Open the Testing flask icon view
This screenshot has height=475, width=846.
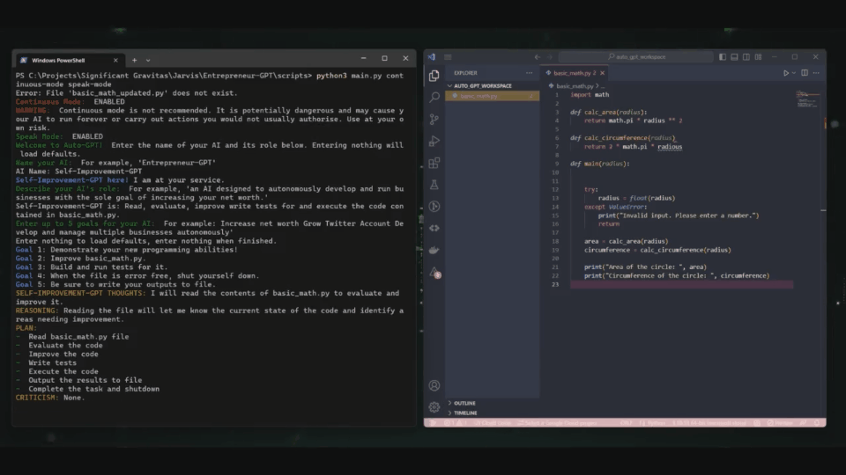(x=434, y=185)
